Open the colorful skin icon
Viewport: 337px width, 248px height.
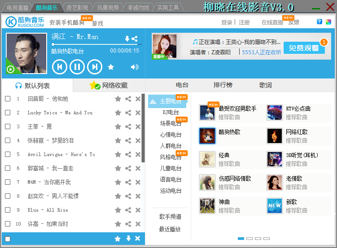(x=328, y=22)
